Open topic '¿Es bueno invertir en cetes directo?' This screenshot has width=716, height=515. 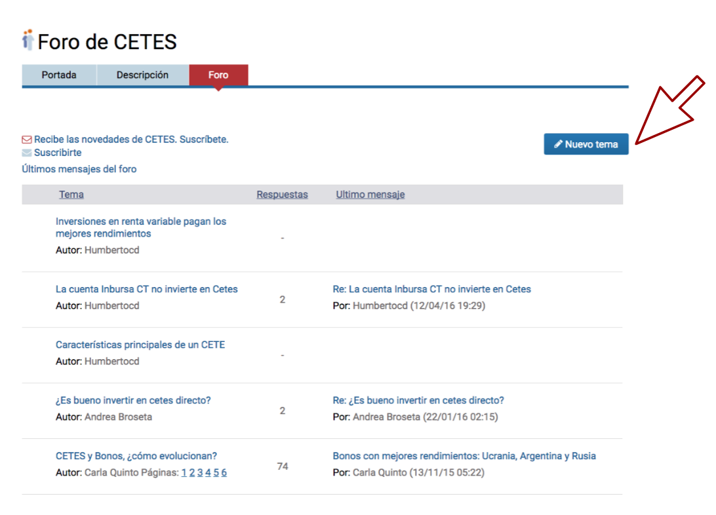133,400
